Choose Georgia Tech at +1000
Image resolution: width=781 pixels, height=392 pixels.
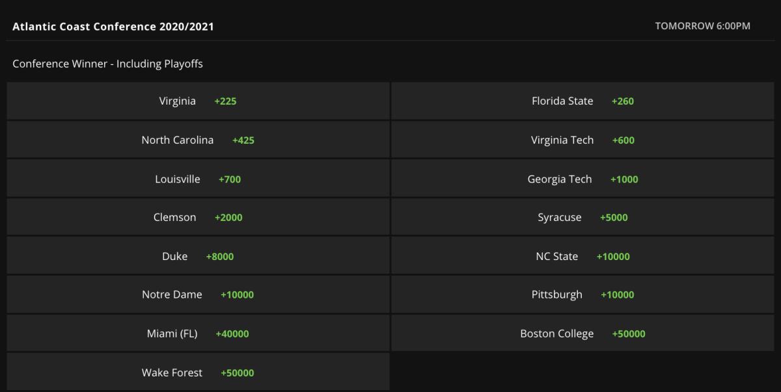coord(586,178)
